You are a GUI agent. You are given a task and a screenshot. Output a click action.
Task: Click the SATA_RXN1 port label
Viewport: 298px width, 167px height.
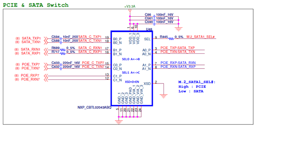(30, 50)
